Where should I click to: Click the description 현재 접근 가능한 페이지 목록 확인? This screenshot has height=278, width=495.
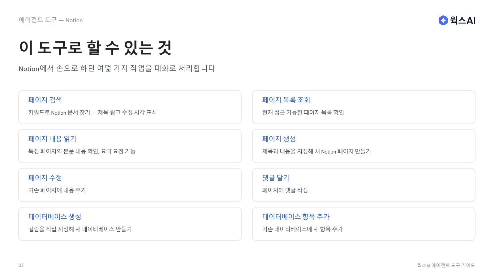(x=303, y=112)
